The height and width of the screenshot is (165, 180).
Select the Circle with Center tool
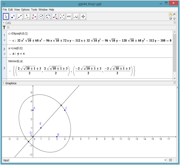(x=41, y=16)
